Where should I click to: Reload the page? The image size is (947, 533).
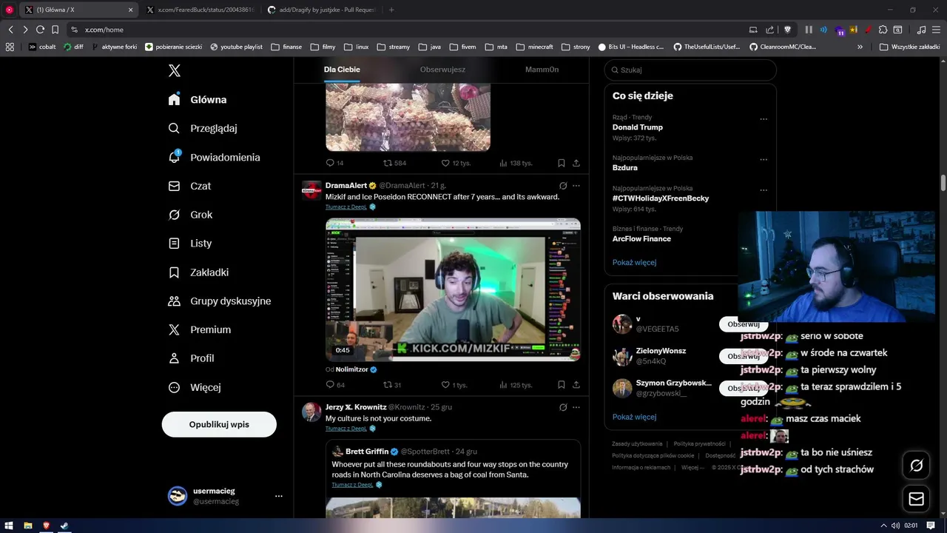pyautogui.click(x=40, y=30)
